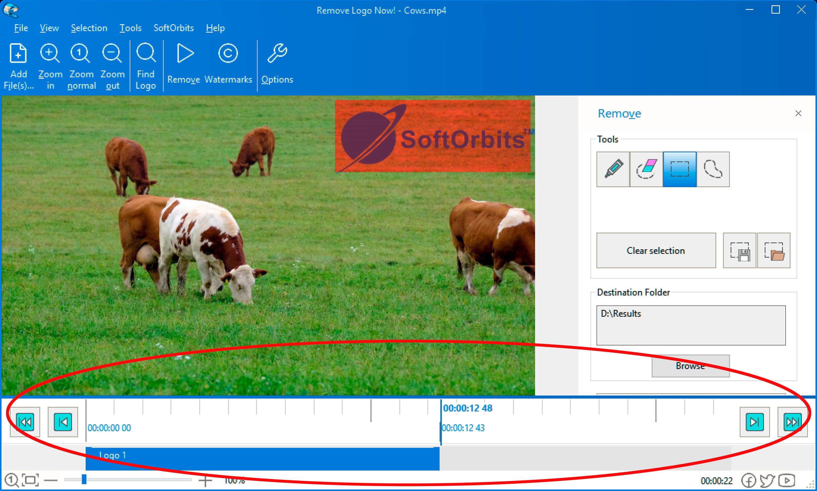Click the Load selection folder icon
Screen dimensions: 817x491
(774, 251)
